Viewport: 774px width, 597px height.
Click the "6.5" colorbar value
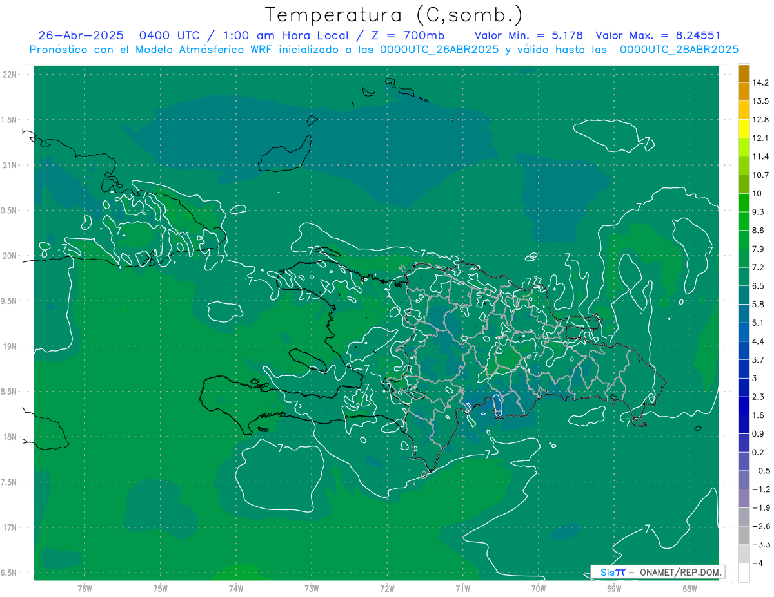tap(758, 286)
